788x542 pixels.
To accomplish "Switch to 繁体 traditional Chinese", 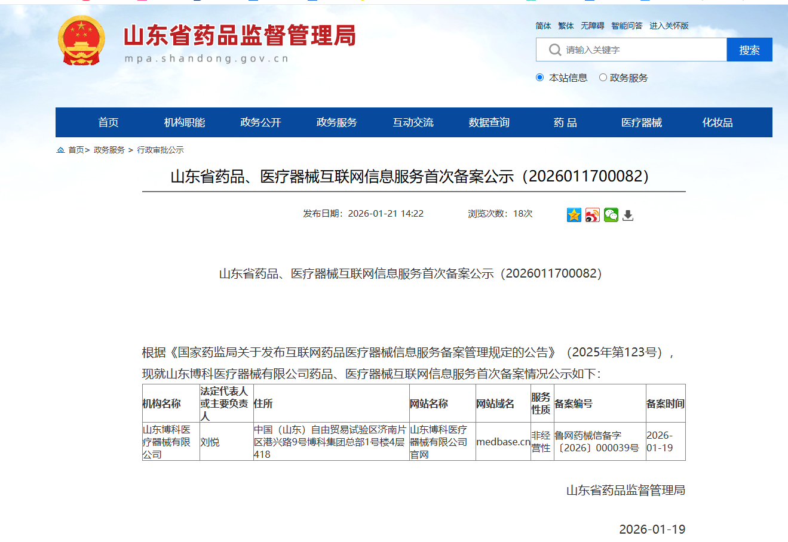I will (566, 26).
